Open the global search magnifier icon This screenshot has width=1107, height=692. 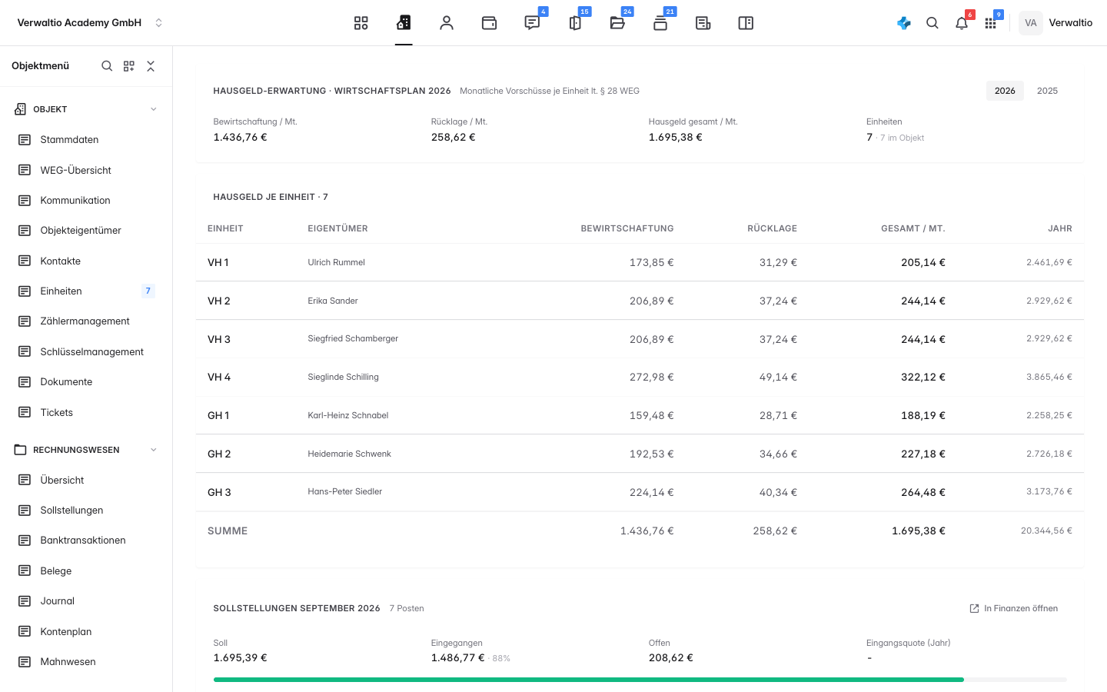[x=932, y=23]
